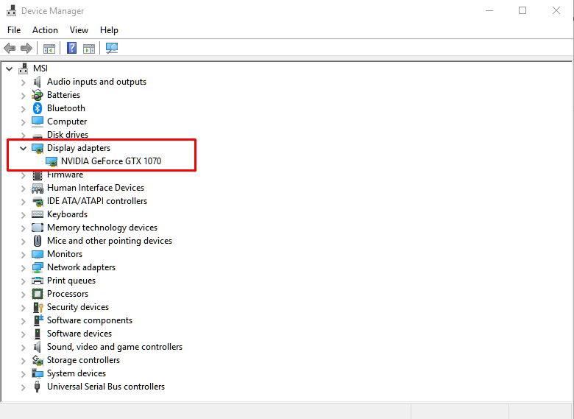Select the Security devices label
The image size is (574, 419).
(x=78, y=307)
